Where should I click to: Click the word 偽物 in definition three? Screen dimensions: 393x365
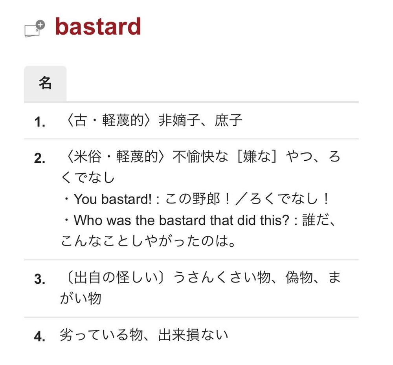click(x=299, y=277)
